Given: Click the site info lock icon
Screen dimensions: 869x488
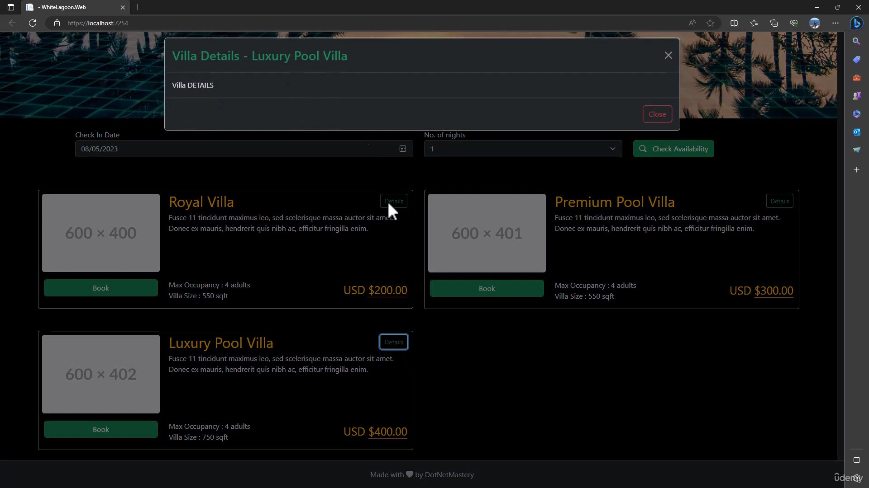Looking at the screenshot, I should tap(57, 23).
